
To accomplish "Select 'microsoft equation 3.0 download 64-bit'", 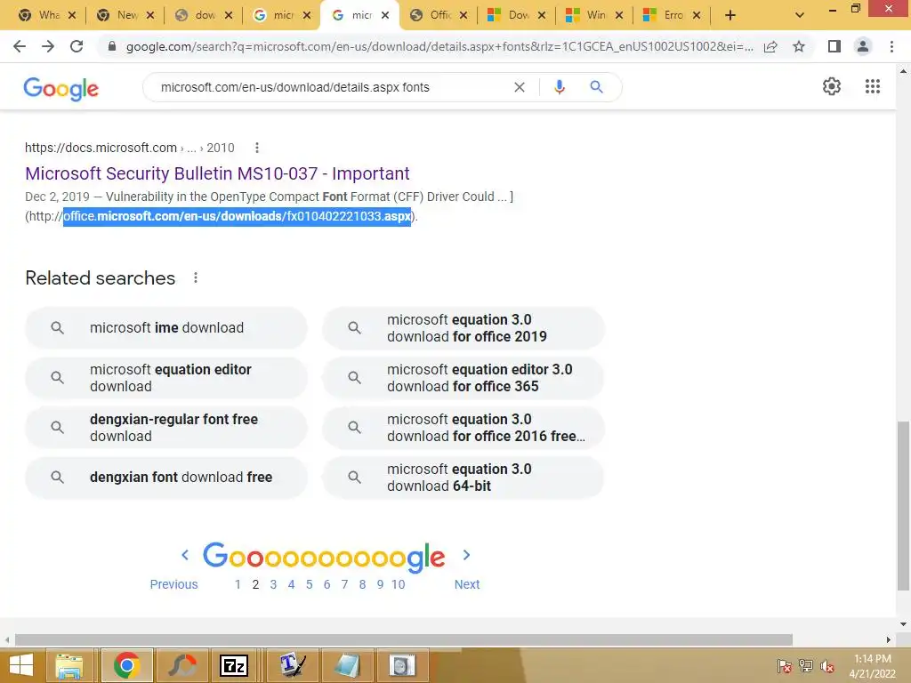I will tap(463, 477).
